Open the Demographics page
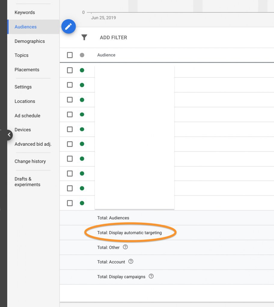Image resolution: width=274 pixels, height=307 pixels. 30,41
